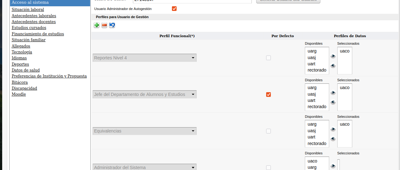
Task: Click right arrow in Jefe del Departamento row
Action: [333, 93]
